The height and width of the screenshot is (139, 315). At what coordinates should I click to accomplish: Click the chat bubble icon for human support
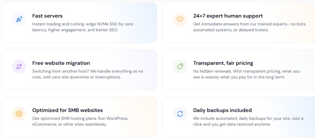[180, 20]
